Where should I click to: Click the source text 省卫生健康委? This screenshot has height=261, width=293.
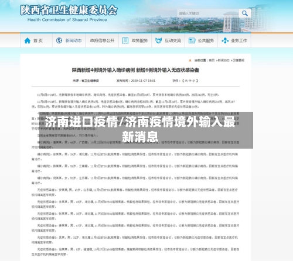pos(90,81)
